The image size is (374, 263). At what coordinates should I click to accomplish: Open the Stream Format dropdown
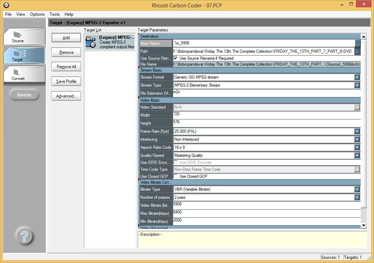pos(357,77)
